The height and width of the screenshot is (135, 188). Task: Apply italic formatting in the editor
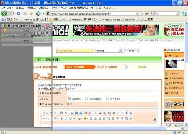(66, 119)
